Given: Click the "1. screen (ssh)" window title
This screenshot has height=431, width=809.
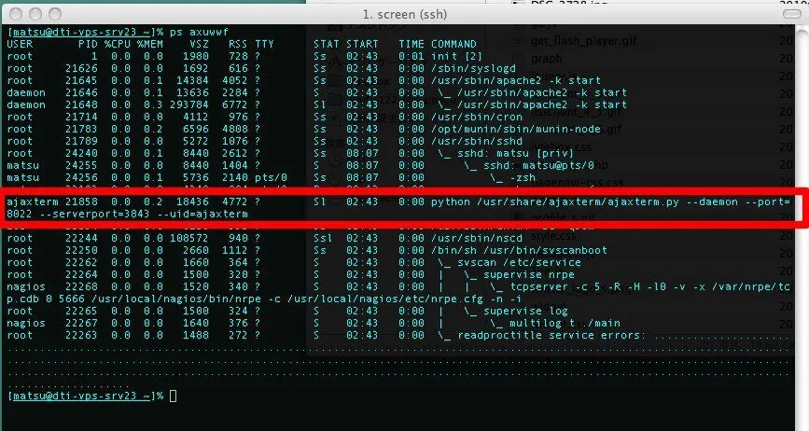Looking at the screenshot, I should tap(404, 16).
